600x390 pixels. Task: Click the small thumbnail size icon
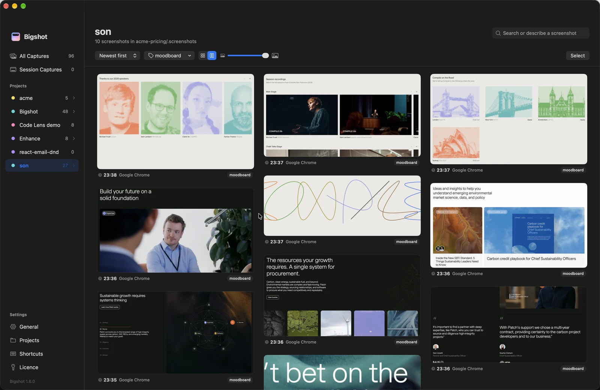[x=223, y=55]
